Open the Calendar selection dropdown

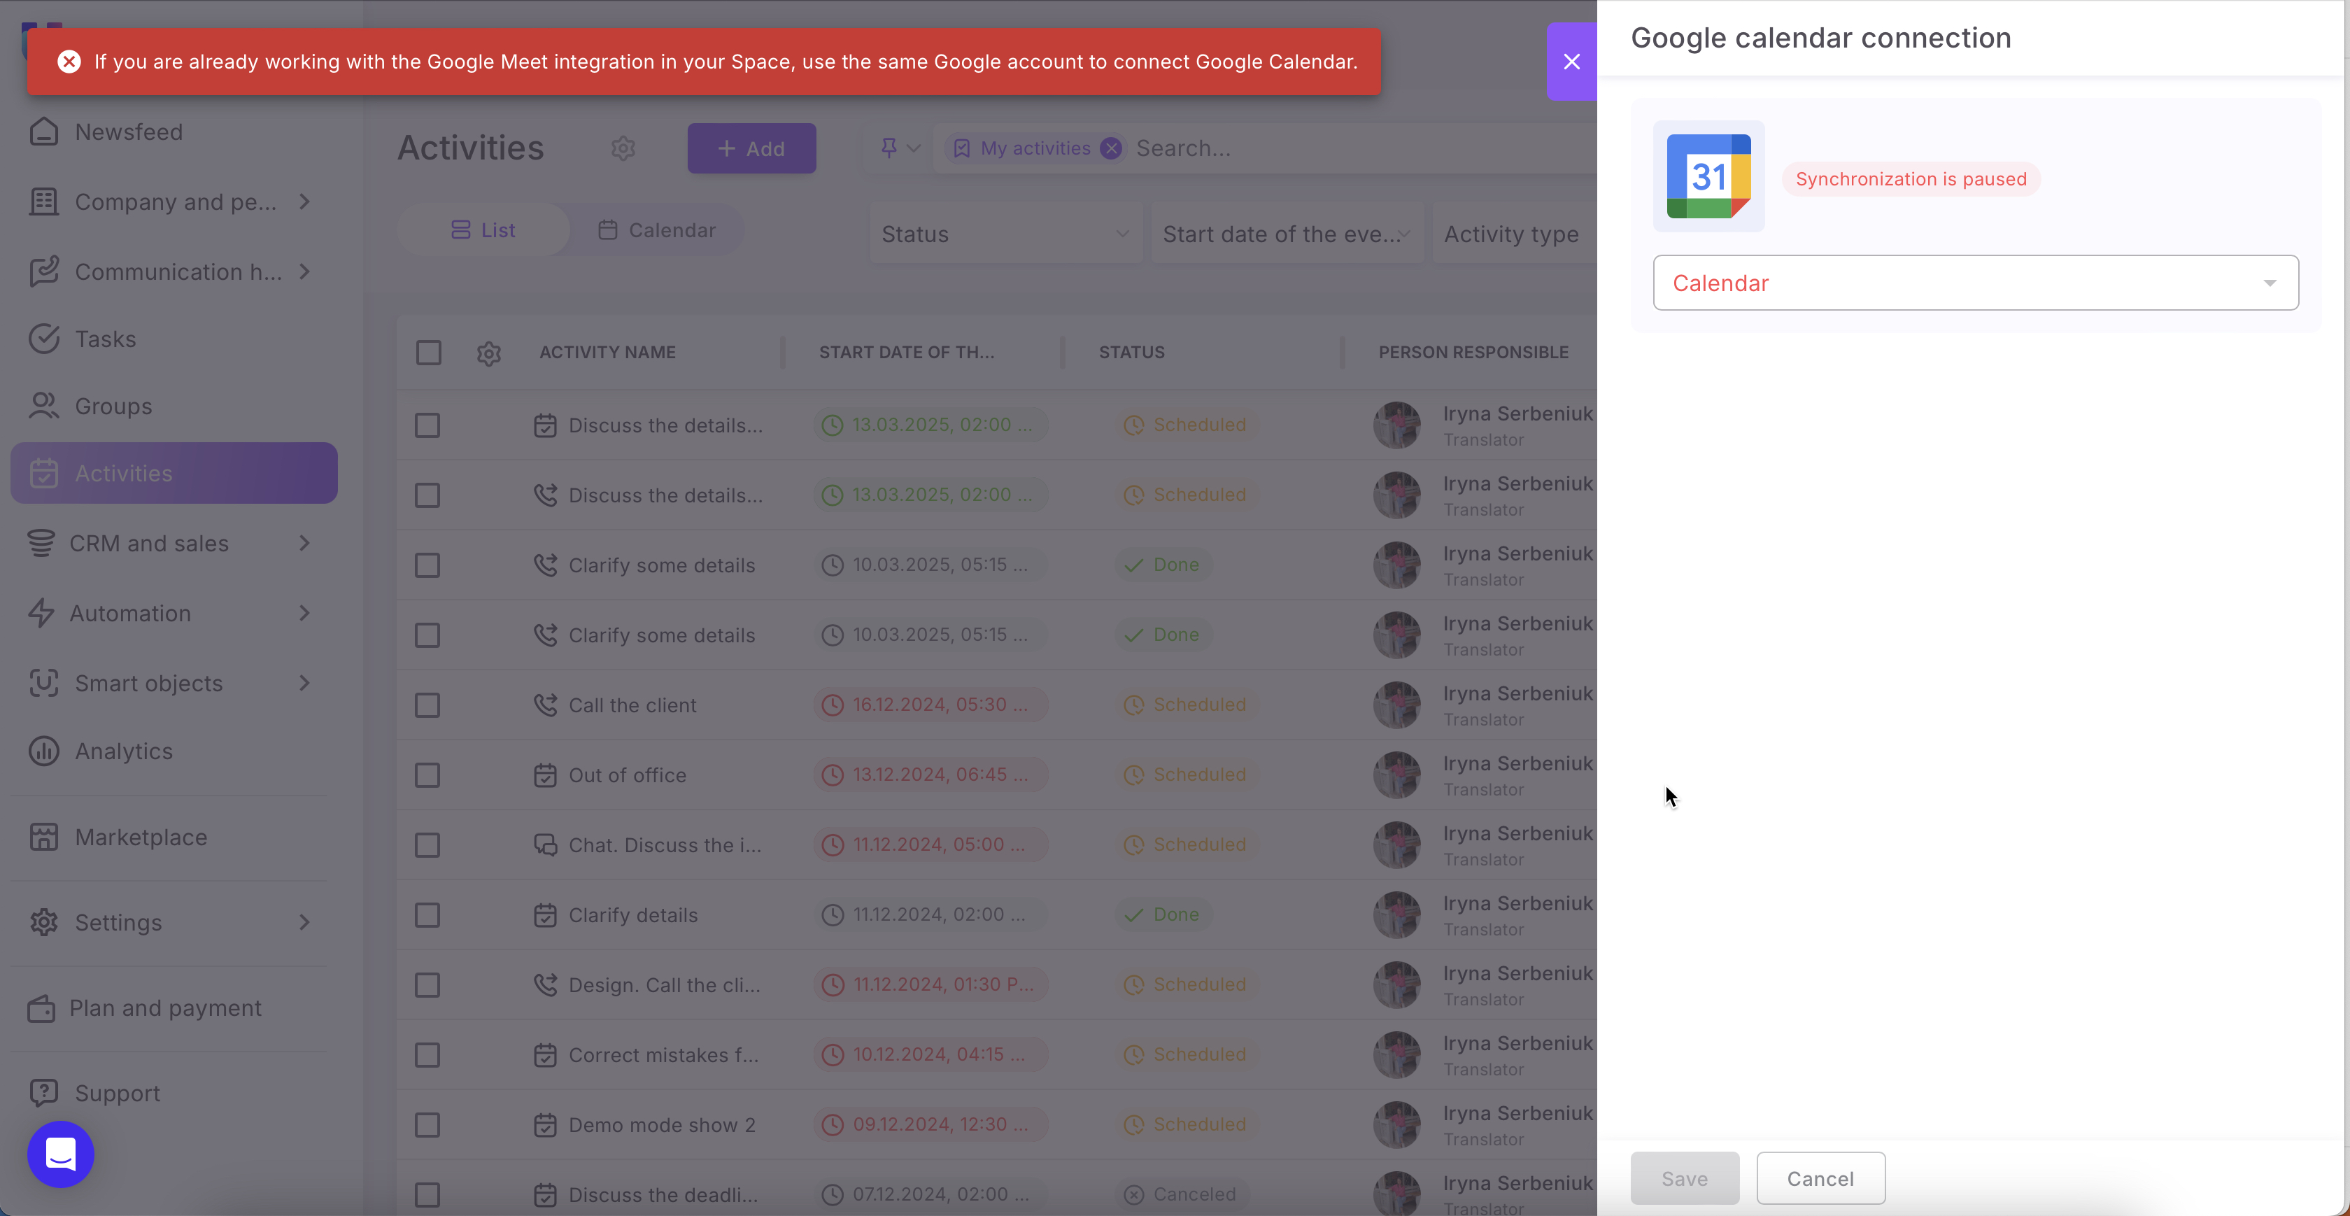[x=1975, y=283]
